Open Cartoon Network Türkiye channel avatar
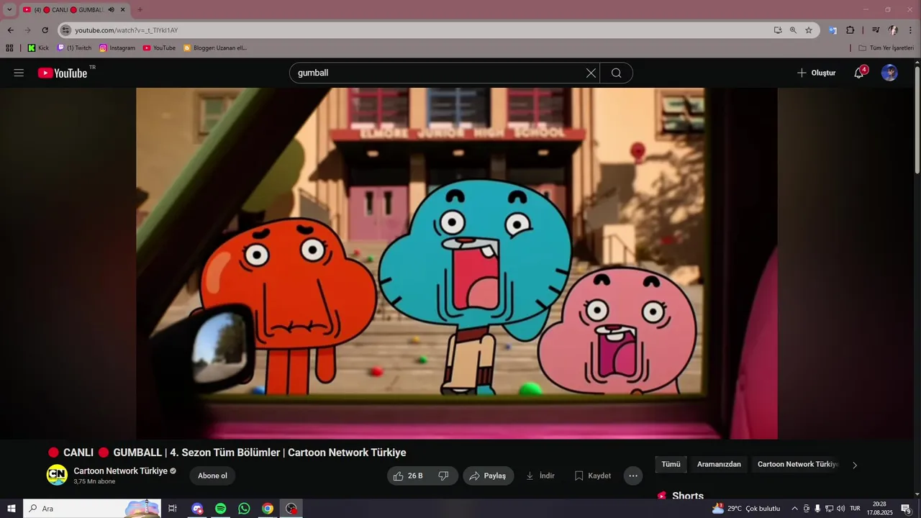Image resolution: width=921 pixels, height=518 pixels. [57, 475]
